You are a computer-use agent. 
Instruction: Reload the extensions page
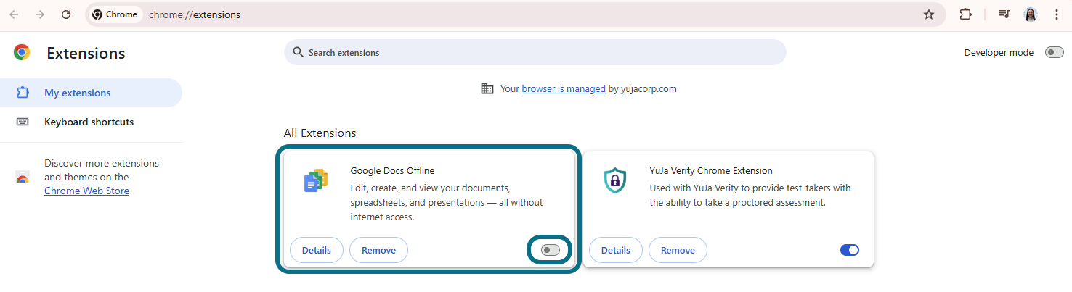pos(66,14)
